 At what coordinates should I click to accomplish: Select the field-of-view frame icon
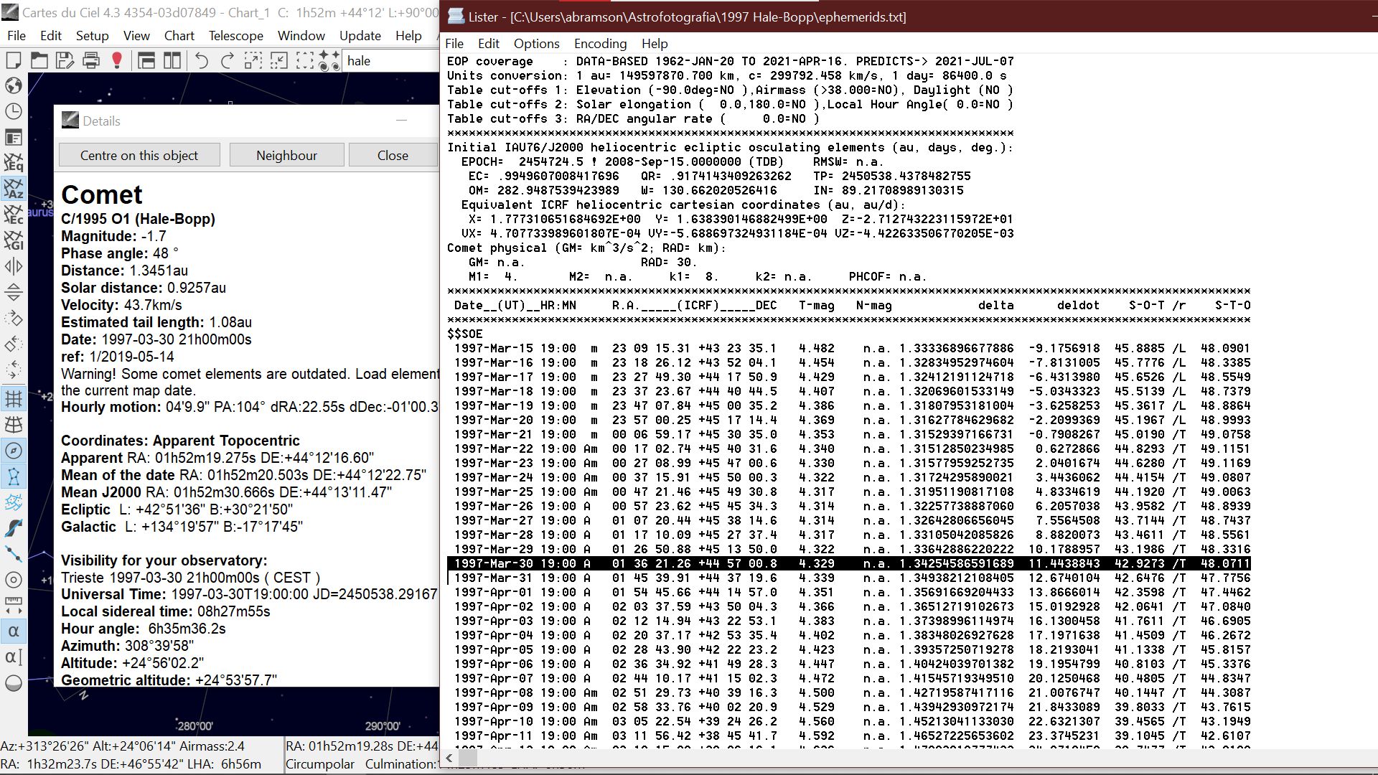click(304, 61)
